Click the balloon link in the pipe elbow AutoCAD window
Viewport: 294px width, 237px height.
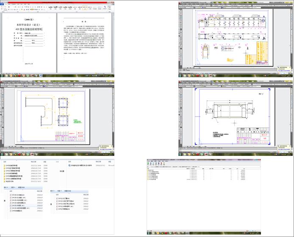[106, 149]
